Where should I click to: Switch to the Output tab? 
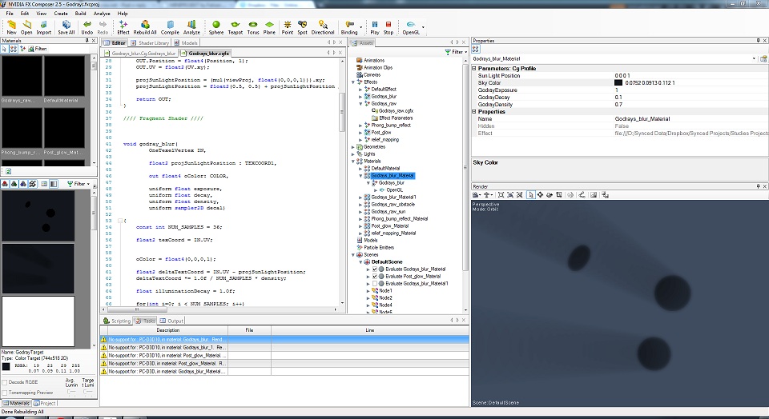[x=173, y=321]
